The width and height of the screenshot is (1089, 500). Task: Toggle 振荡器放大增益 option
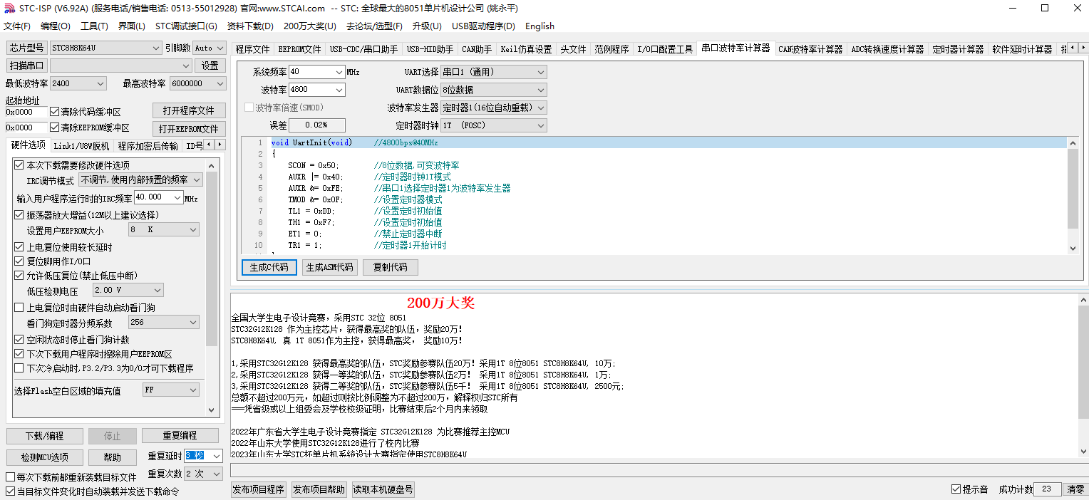[19, 215]
